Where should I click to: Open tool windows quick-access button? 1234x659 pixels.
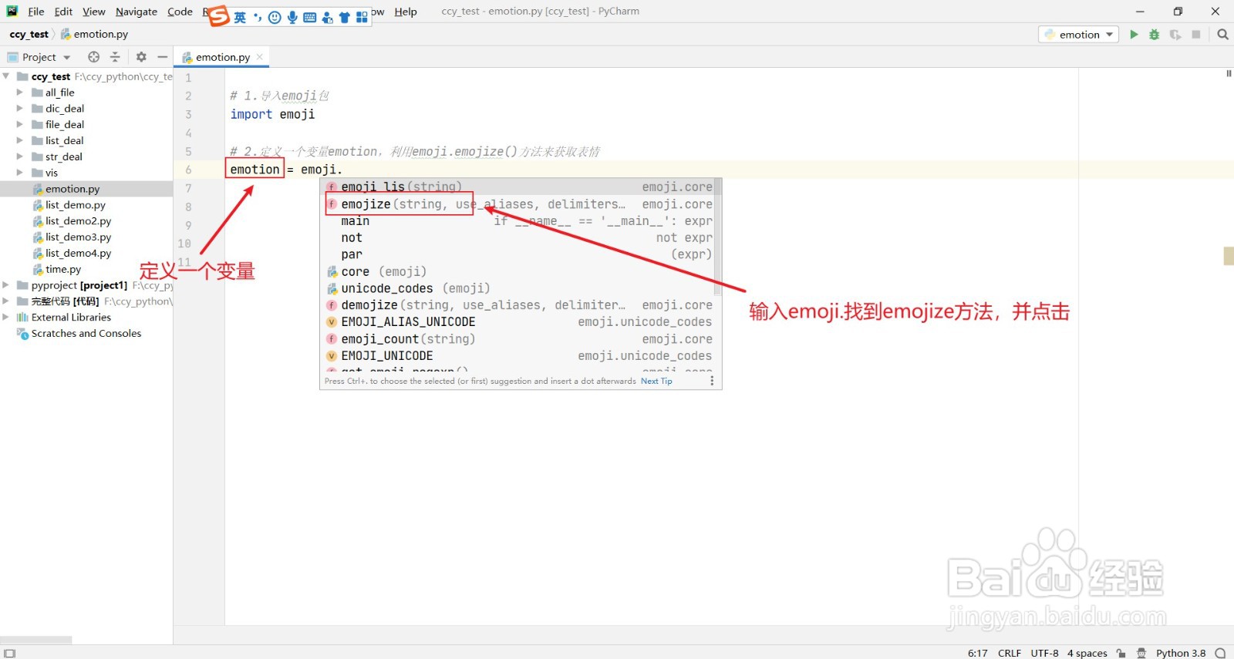10,653
